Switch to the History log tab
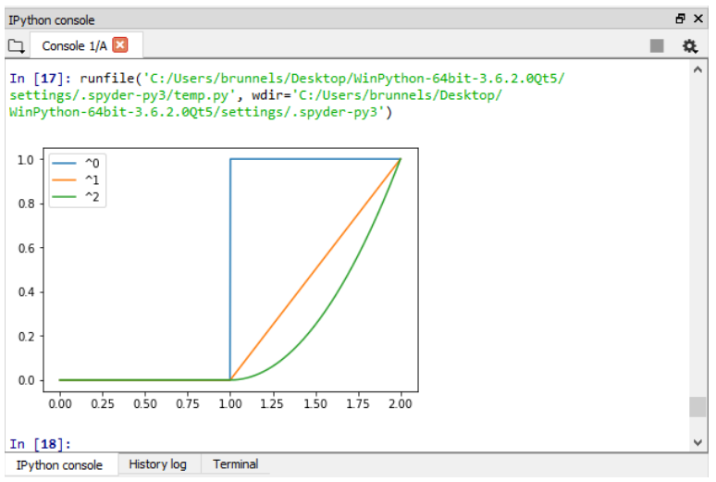Image resolution: width=716 pixels, height=482 pixels. [x=157, y=464]
